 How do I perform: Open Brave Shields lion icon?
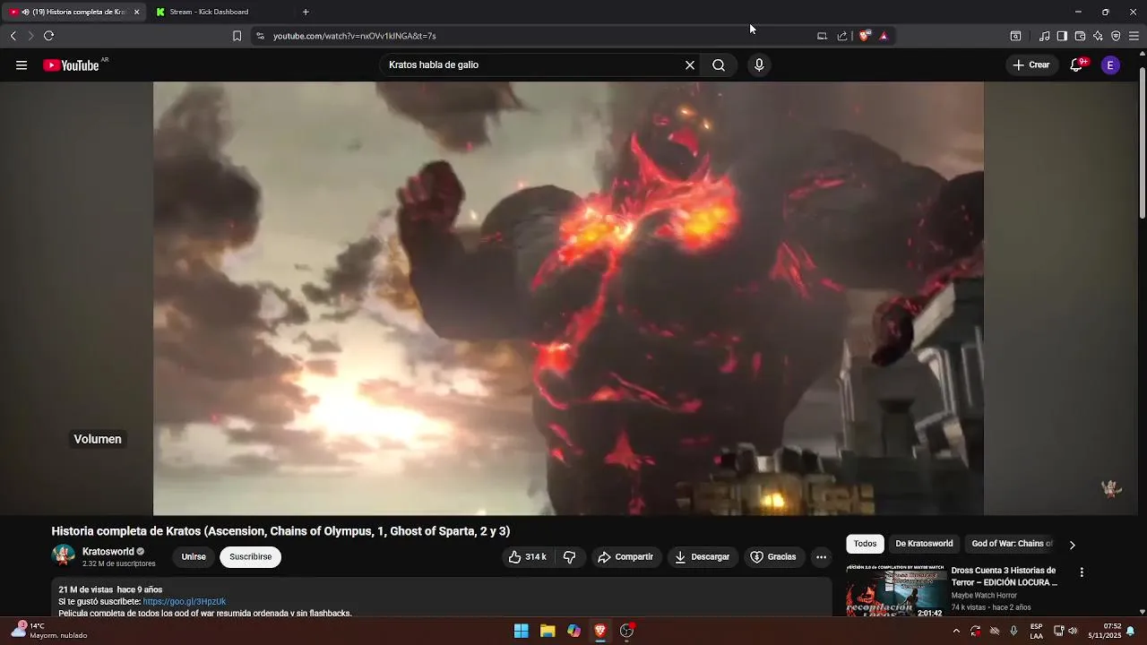point(864,36)
